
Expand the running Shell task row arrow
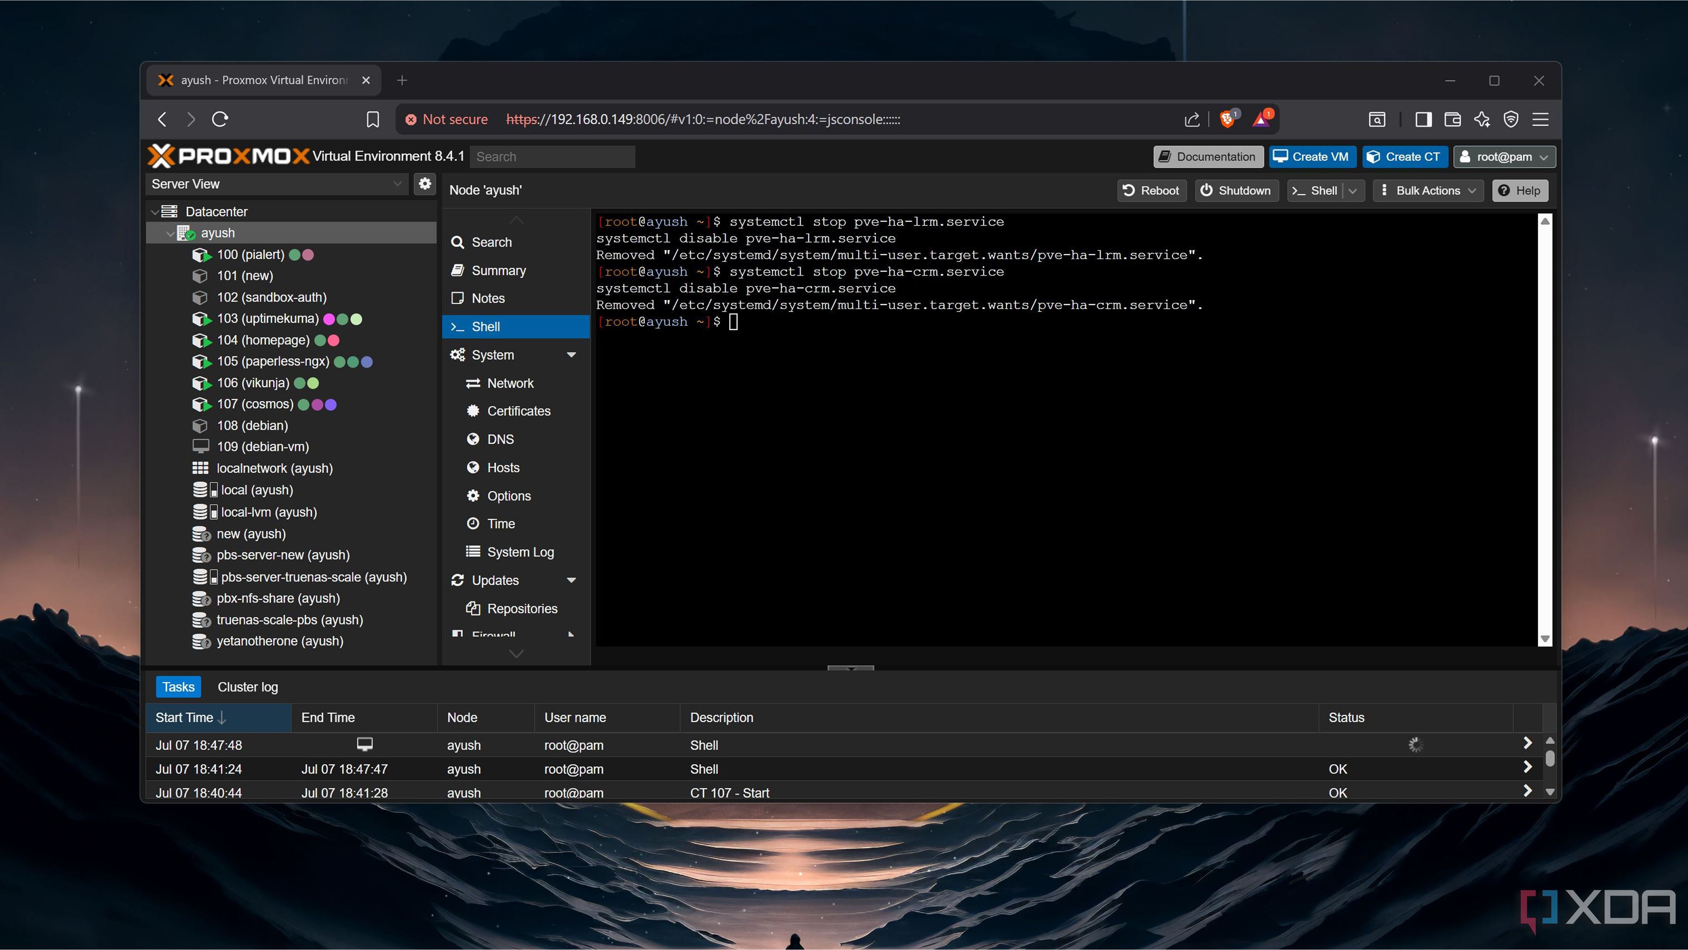[x=1528, y=743]
